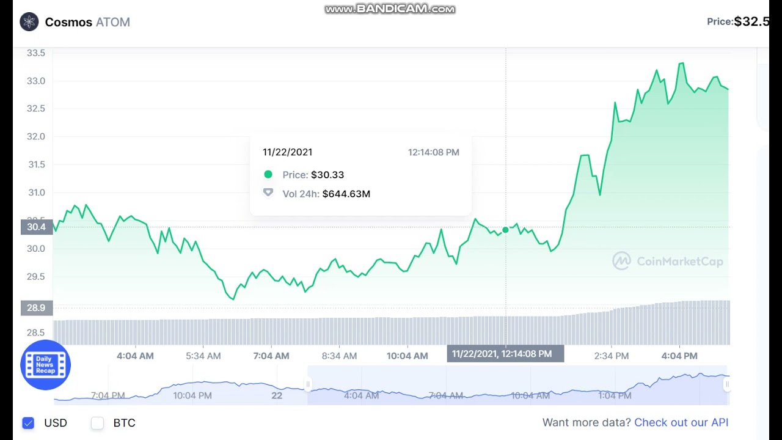Image resolution: width=782 pixels, height=440 pixels.
Task: Click the 8:34 AM time axis label
Action: (339, 356)
